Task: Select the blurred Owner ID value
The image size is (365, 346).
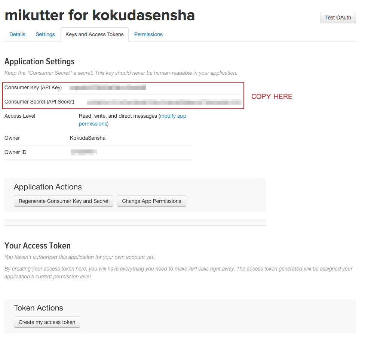Action: [84, 152]
